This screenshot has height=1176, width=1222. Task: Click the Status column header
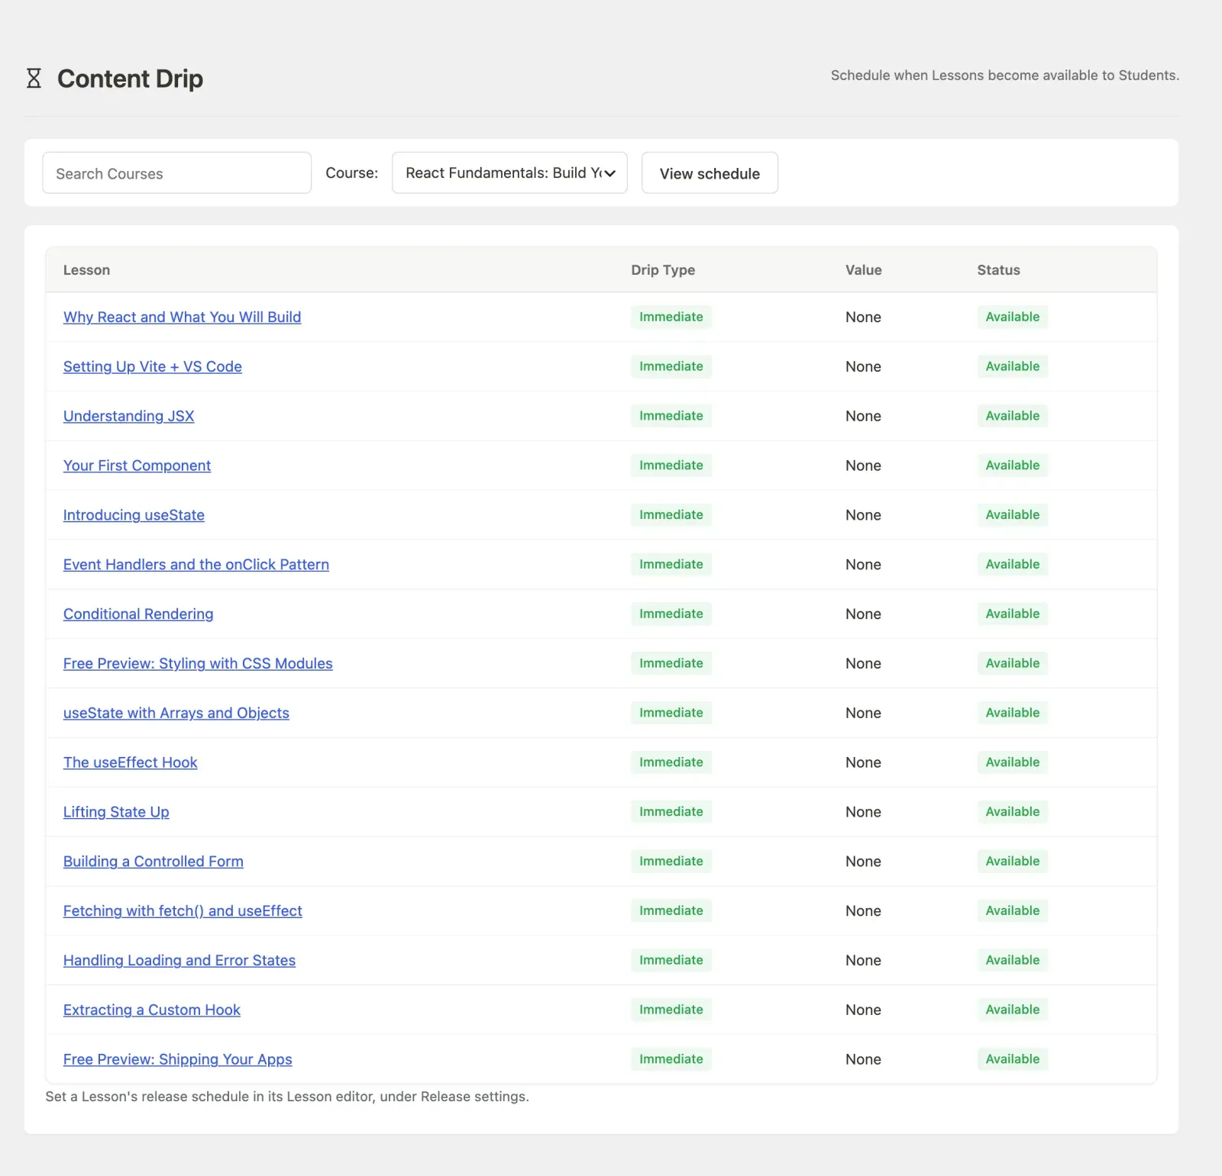[998, 270]
